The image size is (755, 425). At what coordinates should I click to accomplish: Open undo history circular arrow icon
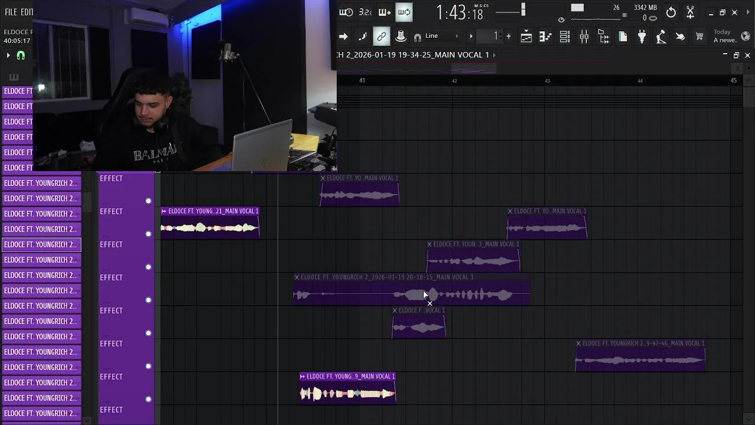(671, 12)
